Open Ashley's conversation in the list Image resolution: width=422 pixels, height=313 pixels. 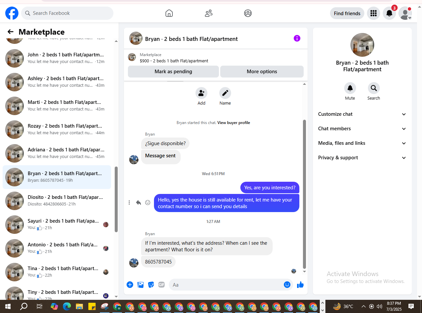[57, 82]
